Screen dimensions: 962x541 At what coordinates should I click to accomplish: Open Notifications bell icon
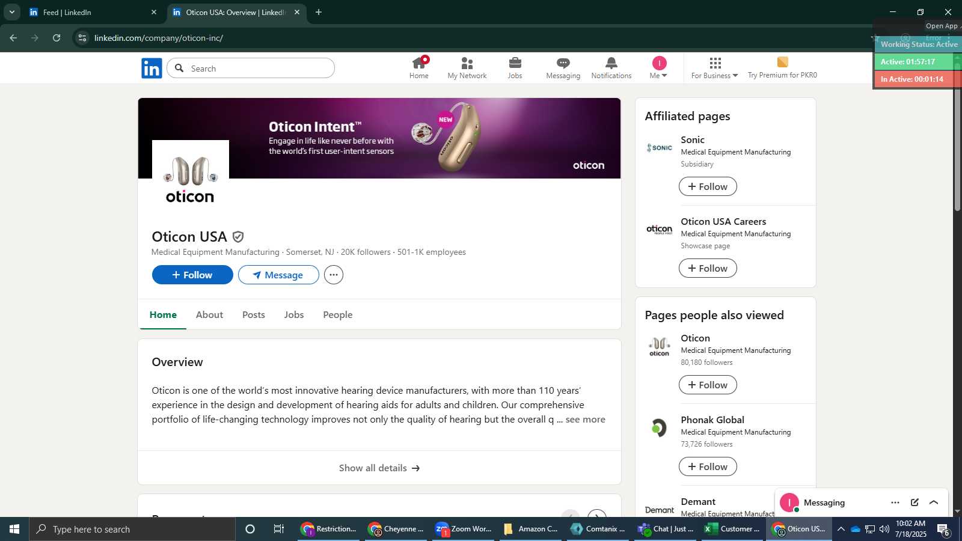tap(611, 68)
